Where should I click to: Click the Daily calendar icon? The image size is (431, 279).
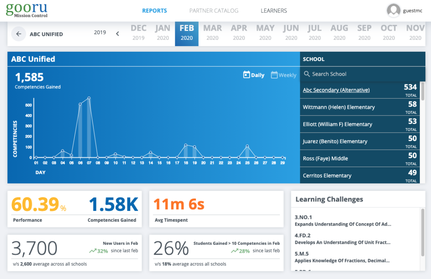(x=247, y=74)
